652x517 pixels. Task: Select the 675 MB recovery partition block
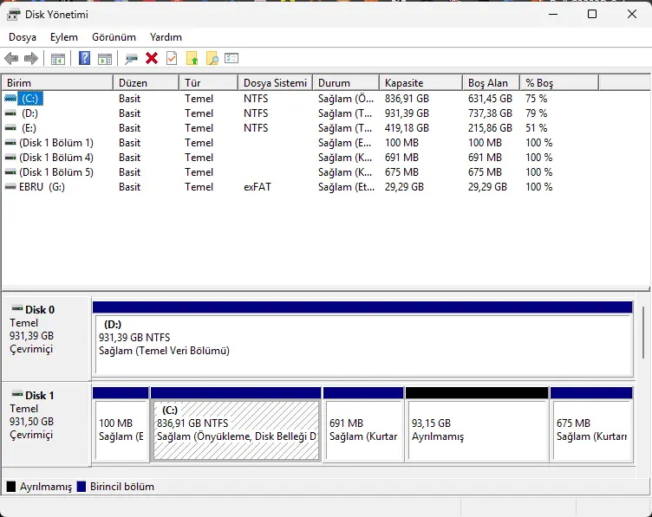pos(591,424)
